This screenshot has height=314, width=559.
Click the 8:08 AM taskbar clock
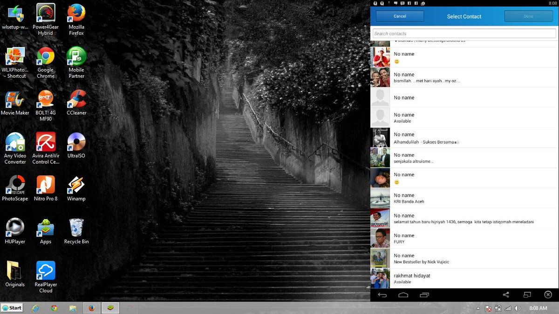pyautogui.click(x=539, y=308)
